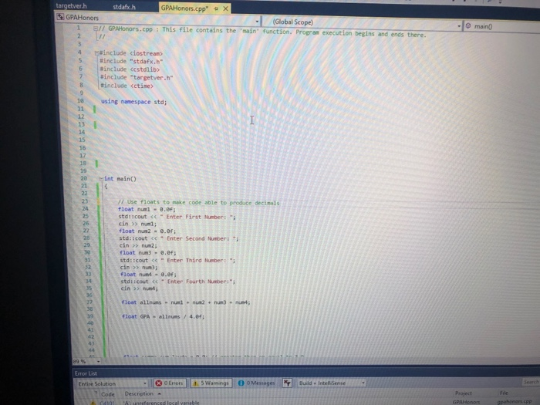540x405 pixels.
Task: Switch to the stdafx.h tab
Action: pos(124,7)
